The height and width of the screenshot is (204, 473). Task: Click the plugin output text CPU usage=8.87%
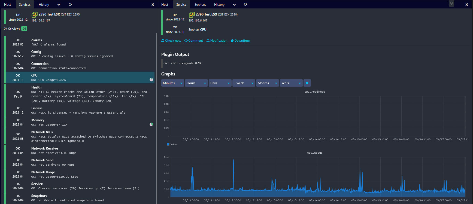[182, 63]
